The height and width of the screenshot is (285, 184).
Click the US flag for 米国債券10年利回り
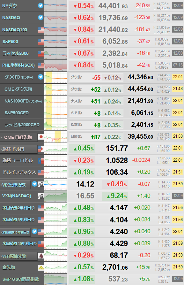41,232
